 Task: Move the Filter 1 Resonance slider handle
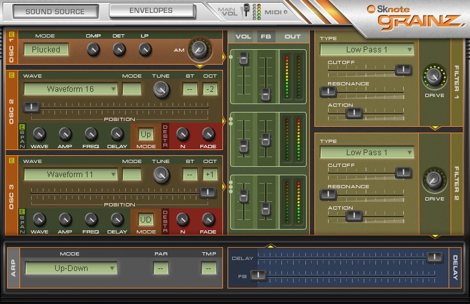click(328, 92)
